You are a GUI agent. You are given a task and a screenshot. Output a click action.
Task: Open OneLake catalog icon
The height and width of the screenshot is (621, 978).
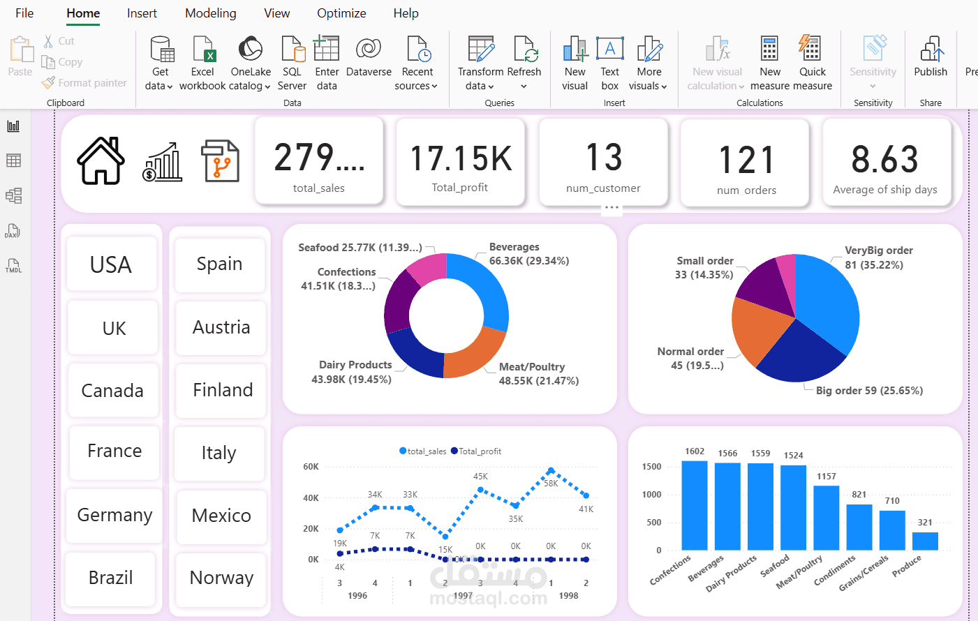click(x=251, y=49)
